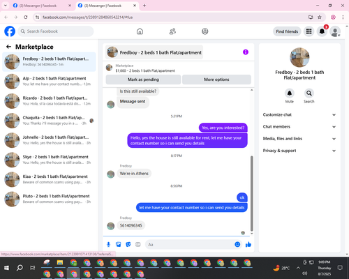Click the chat message scrollbar thumb
This screenshot has width=349, height=279.
[251, 193]
